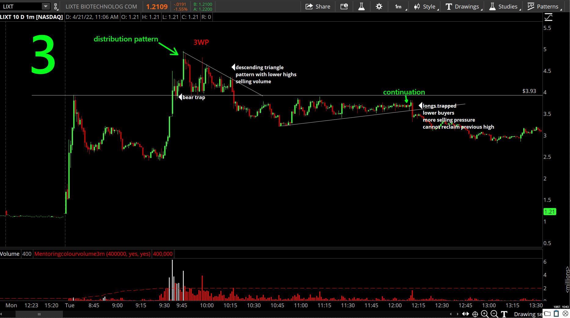Select the Text drawing tool at bottom right
Image resolution: width=570 pixels, height=318 pixels.
(x=504, y=314)
